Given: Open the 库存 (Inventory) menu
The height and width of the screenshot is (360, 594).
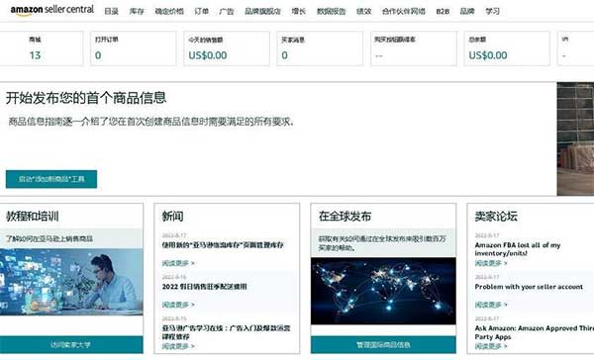Looking at the screenshot, I should 137,11.
